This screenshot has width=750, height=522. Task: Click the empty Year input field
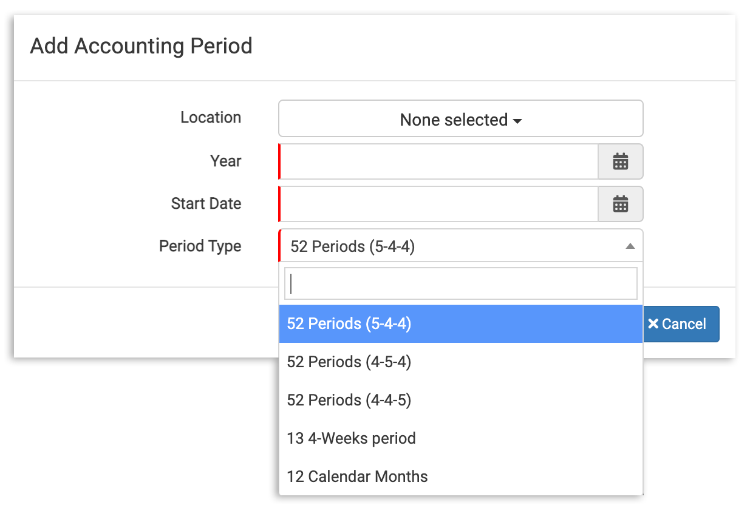pos(437,161)
